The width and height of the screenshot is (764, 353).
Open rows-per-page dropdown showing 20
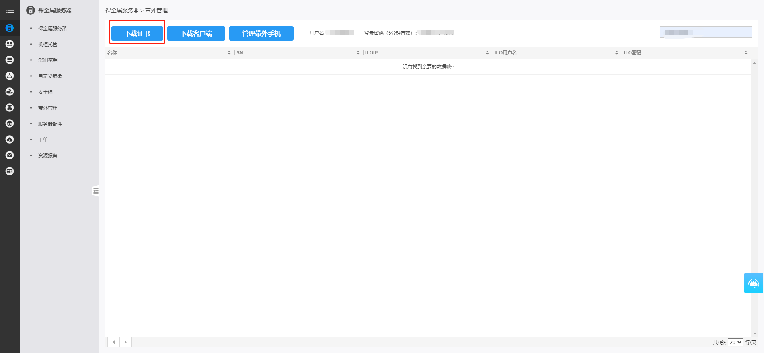735,342
